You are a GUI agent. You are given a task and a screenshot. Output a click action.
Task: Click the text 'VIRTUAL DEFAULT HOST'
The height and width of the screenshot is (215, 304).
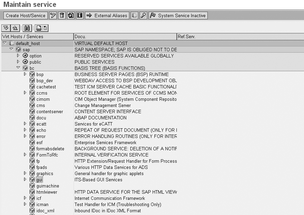click(x=101, y=43)
